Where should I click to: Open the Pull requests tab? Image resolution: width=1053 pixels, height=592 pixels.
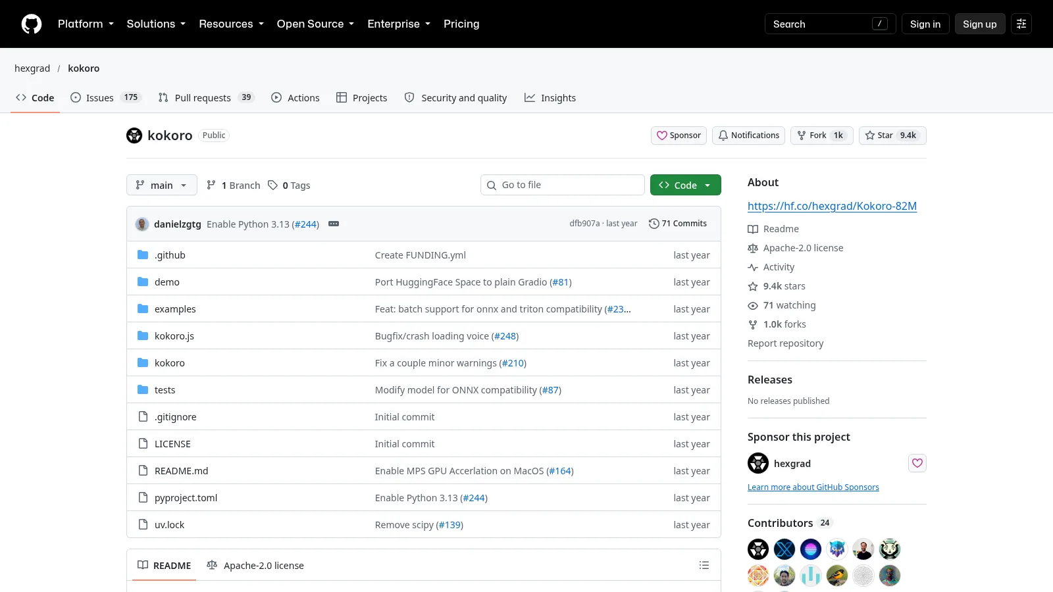pos(206,97)
